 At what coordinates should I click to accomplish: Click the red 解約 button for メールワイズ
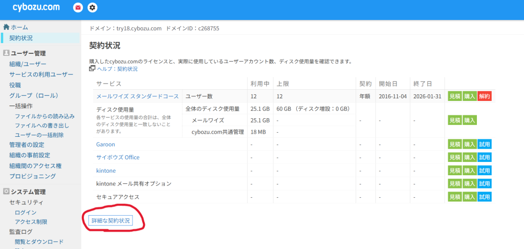(484, 96)
